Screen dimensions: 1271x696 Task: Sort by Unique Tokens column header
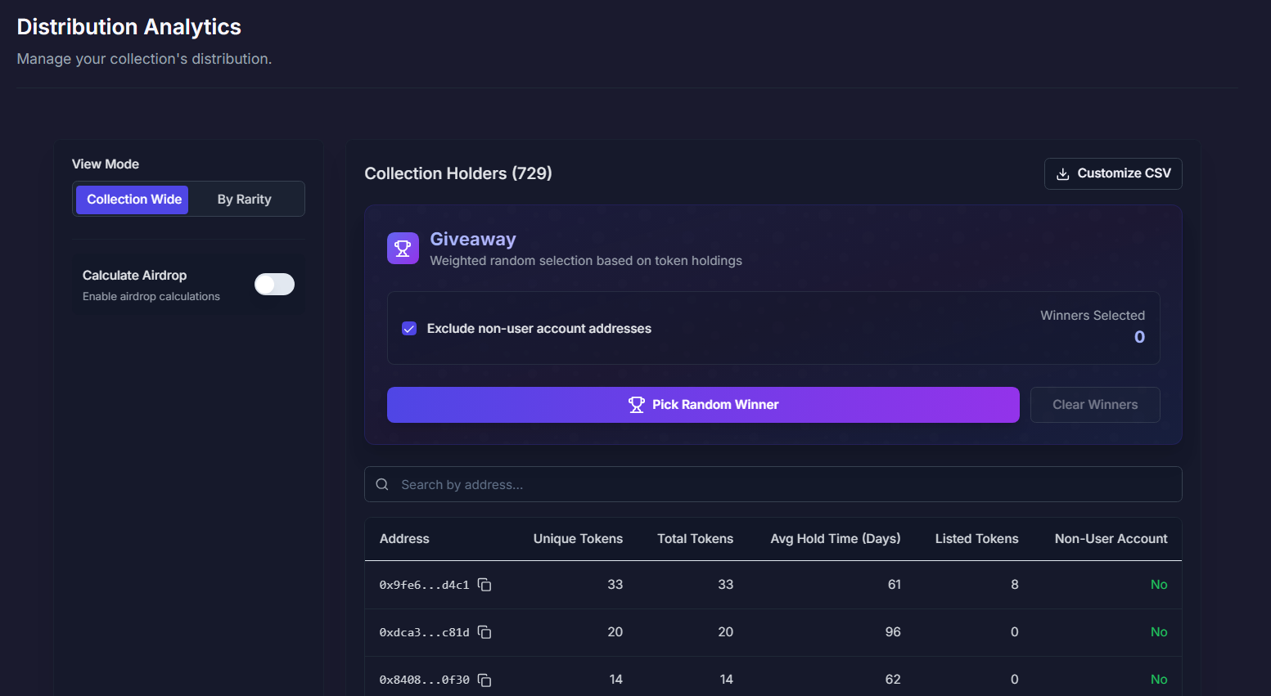coord(578,539)
